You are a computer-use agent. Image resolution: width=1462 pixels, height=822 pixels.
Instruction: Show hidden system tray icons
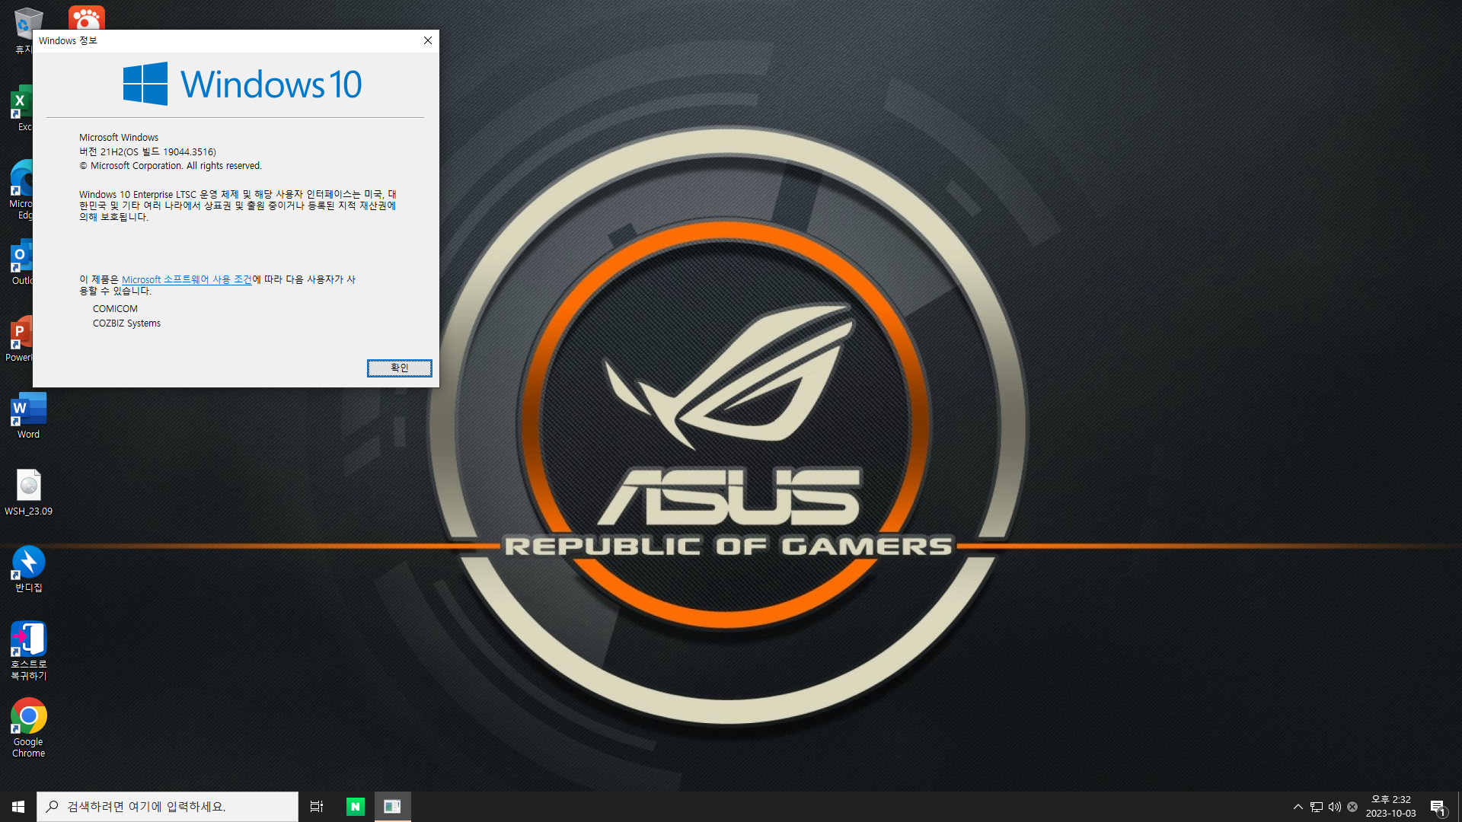coord(1298,807)
